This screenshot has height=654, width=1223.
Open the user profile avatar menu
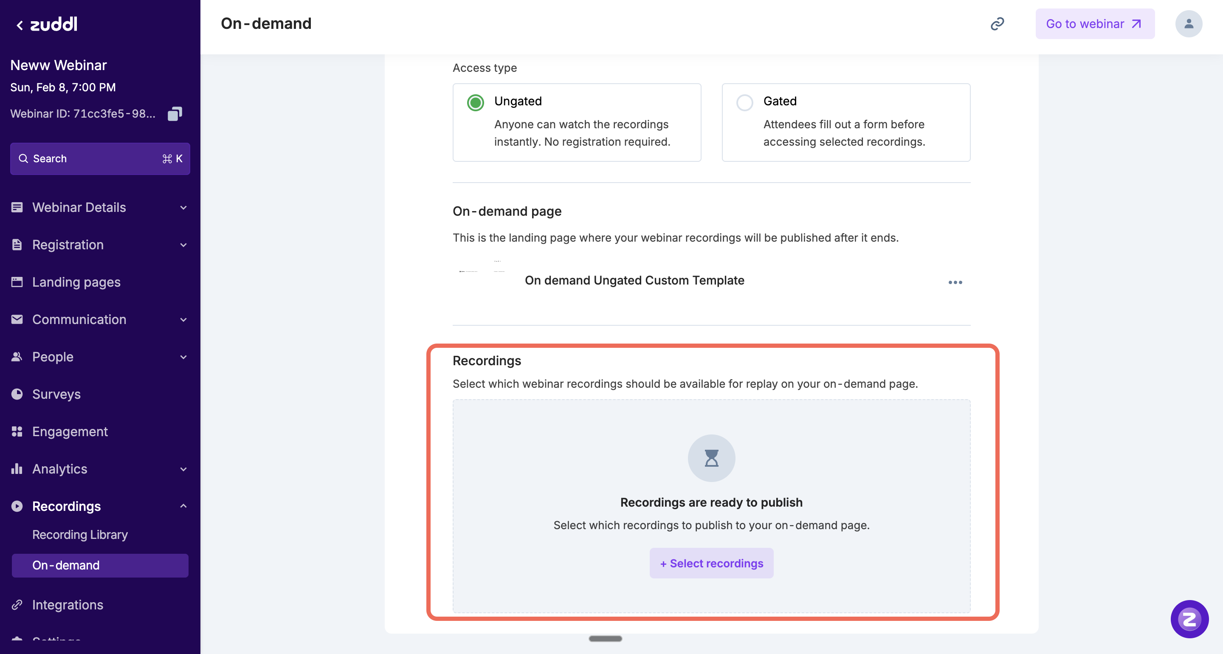(1188, 24)
